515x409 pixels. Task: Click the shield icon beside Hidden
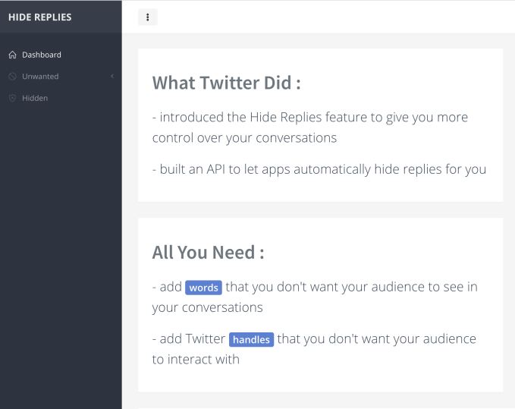click(12, 98)
